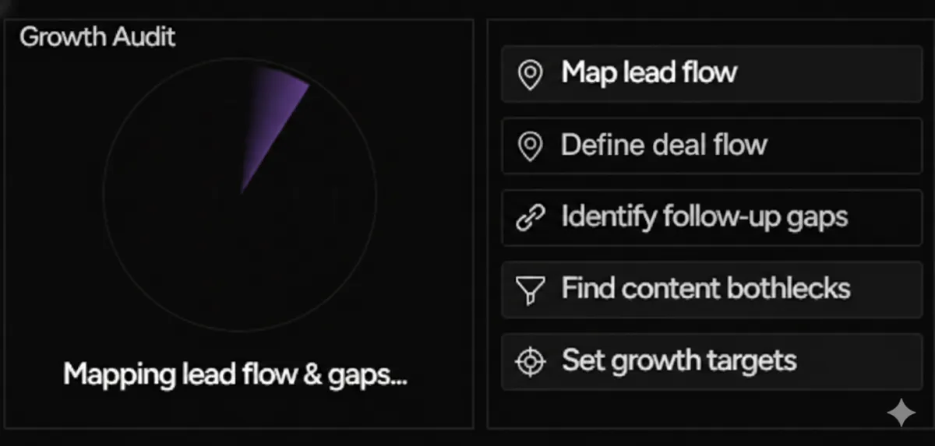The image size is (935, 446).
Task: Click the Set growth targets text label
Action: tap(679, 361)
